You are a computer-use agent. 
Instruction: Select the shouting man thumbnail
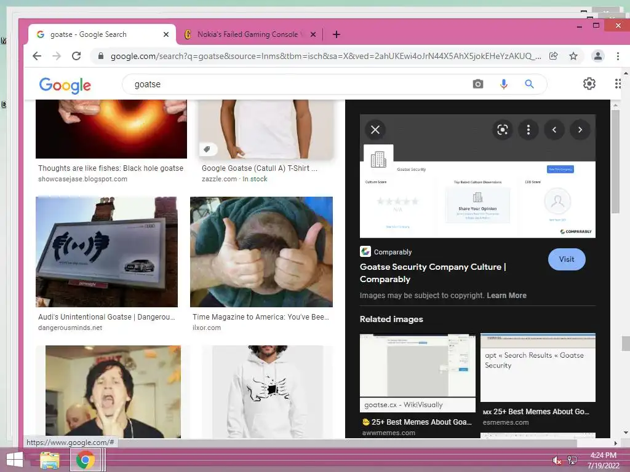(x=113, y=391)
